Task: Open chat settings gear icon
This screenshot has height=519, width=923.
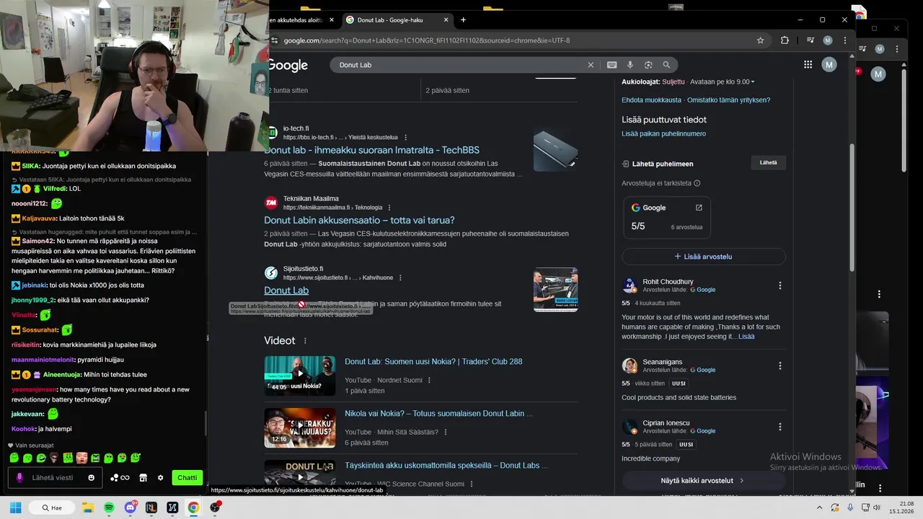Action: (160, 477)
